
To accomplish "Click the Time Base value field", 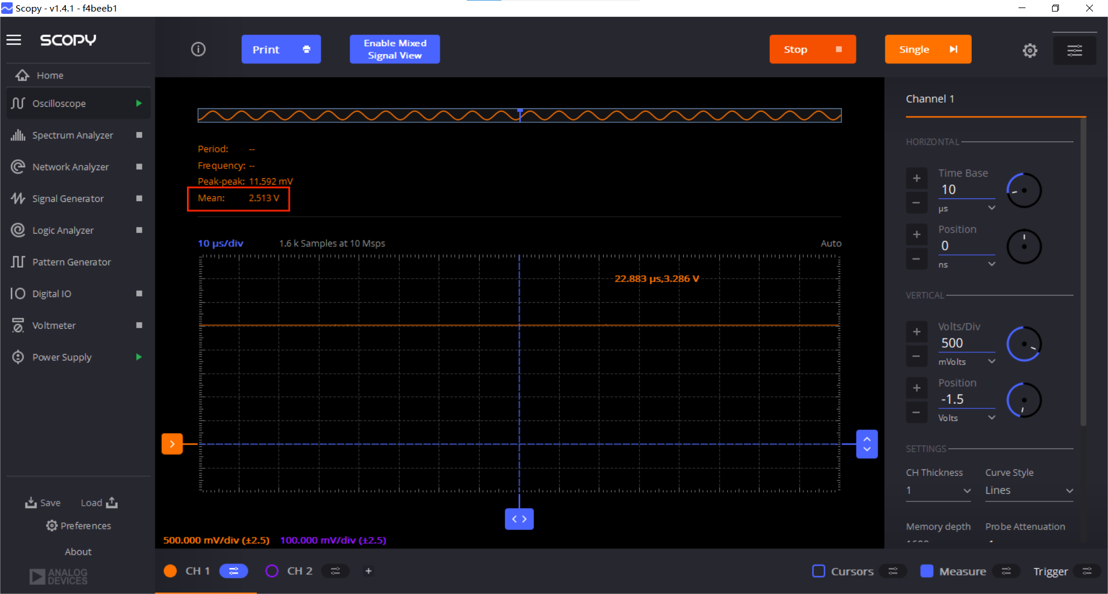I will (967, 190).
